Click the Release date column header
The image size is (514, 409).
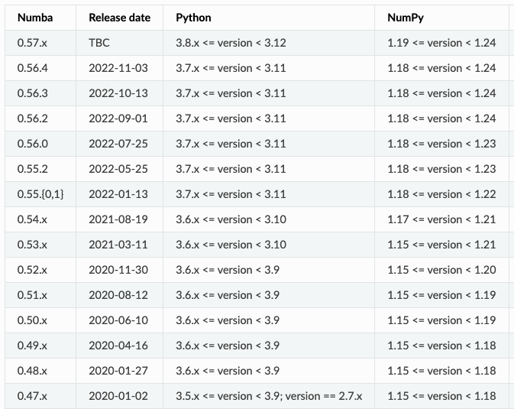coord(119,18)
